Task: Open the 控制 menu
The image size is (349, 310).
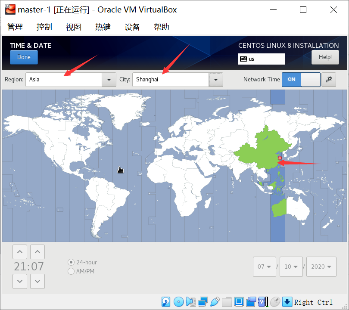Action: tap(44, 27)
